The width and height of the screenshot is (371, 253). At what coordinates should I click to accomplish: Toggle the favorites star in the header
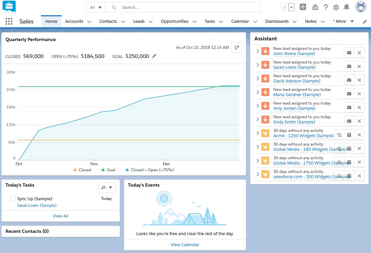pos(284,7)
